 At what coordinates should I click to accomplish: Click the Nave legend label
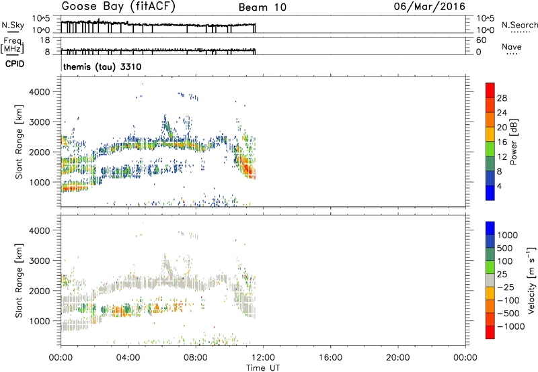(x=512, y=46)
